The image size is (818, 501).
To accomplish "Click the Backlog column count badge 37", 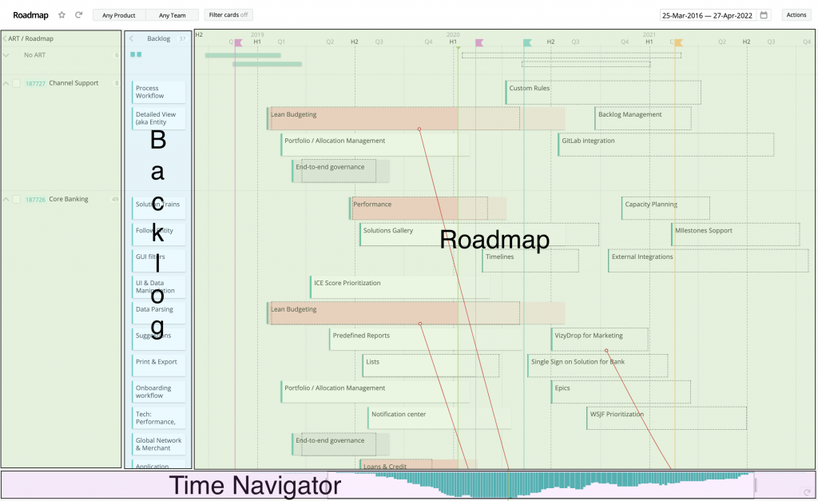I will [182, 38].
